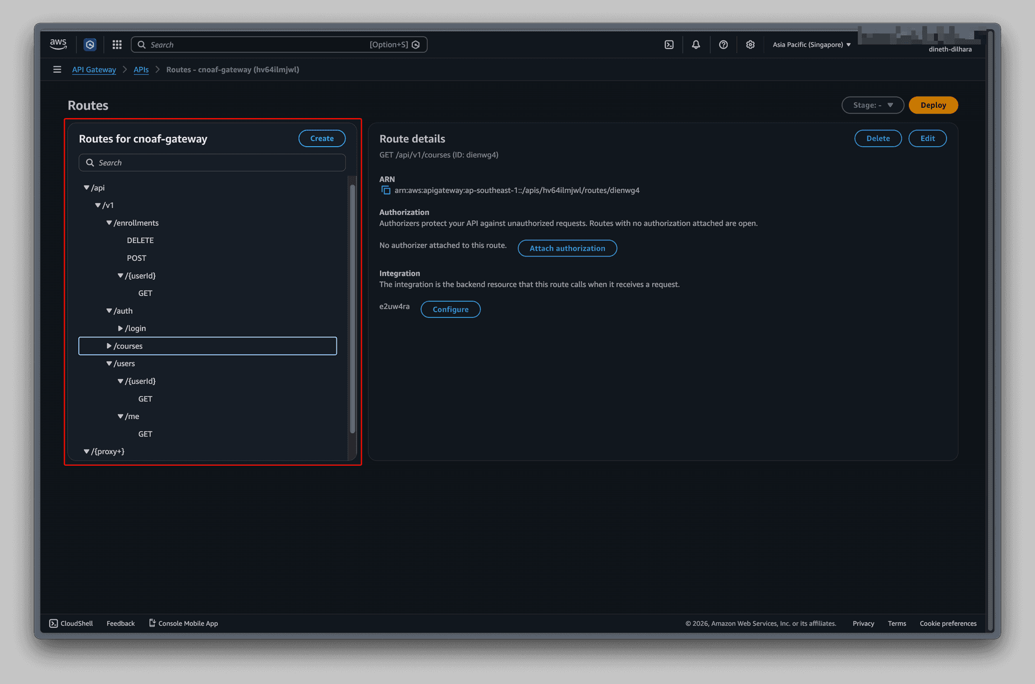Click the blue hexagon shortcut icon beside AWS logo
Image resolution: width=1035 pixels, height=684 pixels.
pos(90,45)
